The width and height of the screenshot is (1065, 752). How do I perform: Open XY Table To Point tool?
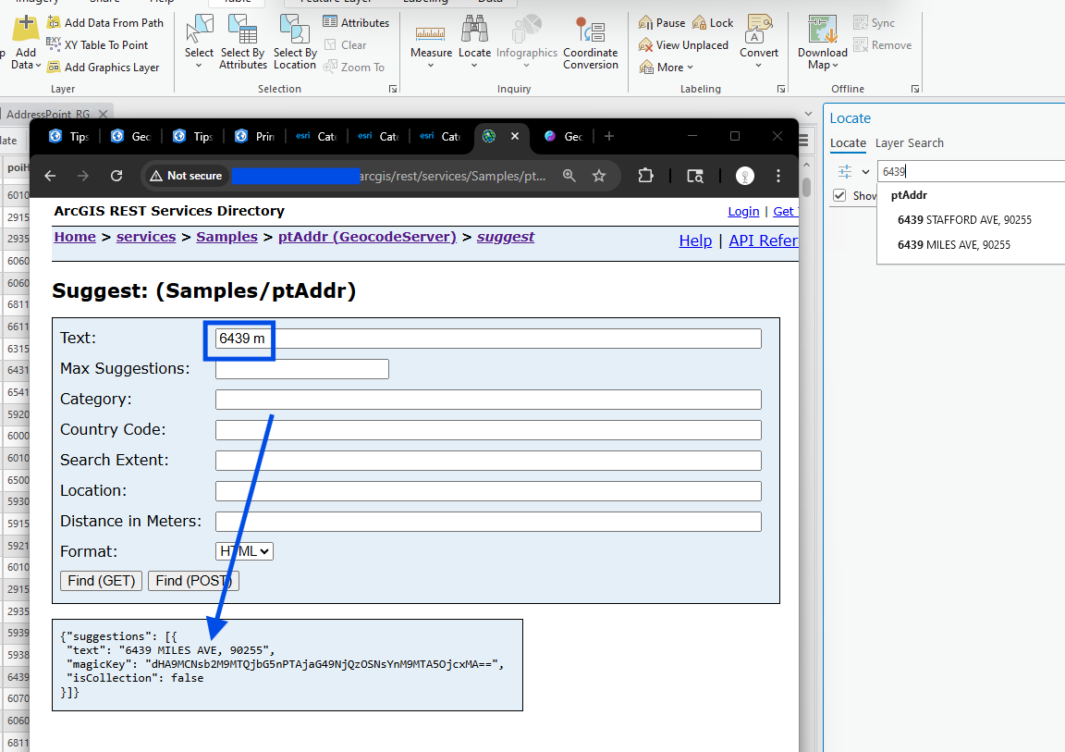(x=97, y=44)
